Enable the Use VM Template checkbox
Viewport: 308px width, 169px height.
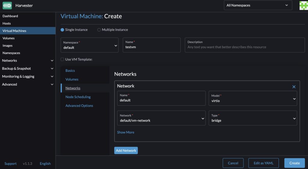pos(63,59)
